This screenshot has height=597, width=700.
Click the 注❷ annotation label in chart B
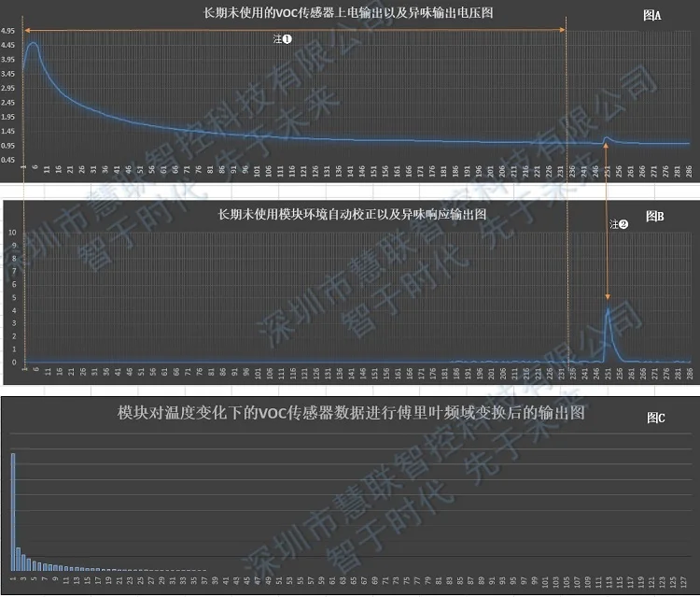point(619,224)
